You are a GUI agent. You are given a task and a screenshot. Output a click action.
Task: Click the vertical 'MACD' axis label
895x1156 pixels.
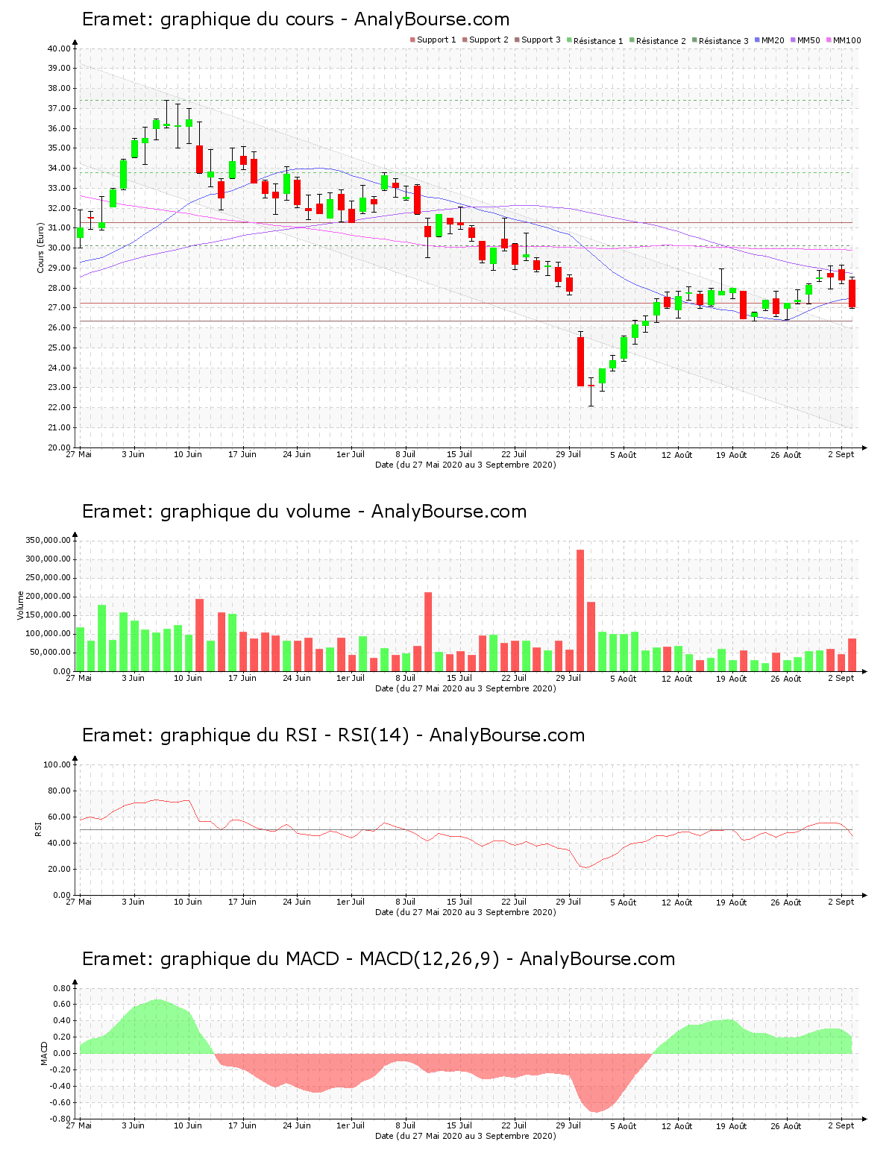click(44, 1052)
